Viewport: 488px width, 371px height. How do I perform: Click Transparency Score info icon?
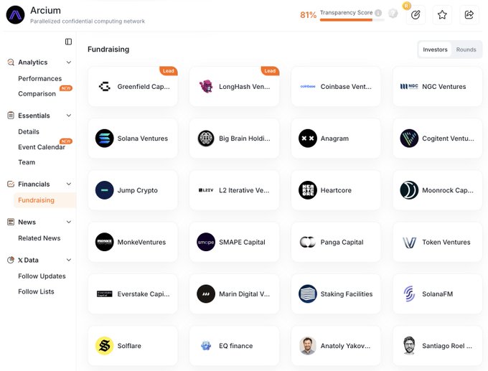click(x=378, y=13)
